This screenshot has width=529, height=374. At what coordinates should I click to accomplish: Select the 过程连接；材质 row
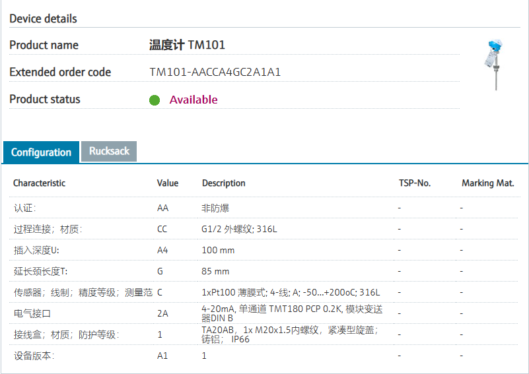48,229
